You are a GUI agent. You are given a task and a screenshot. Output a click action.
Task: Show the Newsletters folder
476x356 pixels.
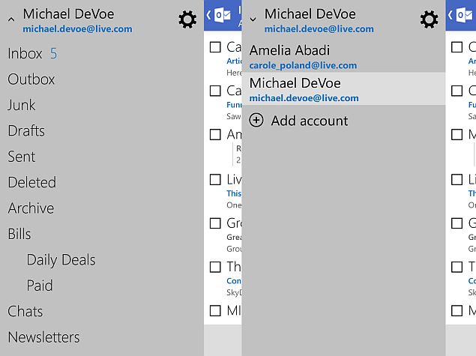(x=43, y=337)
